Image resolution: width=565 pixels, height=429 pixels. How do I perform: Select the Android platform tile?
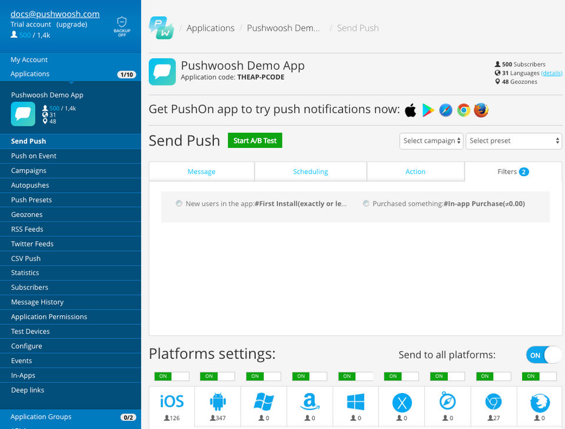click(218, 407)
